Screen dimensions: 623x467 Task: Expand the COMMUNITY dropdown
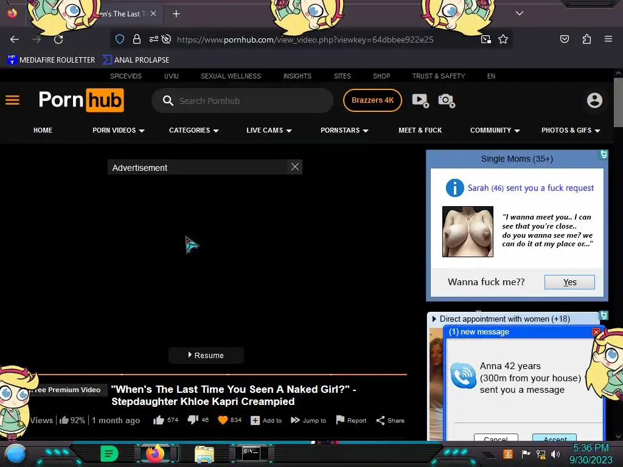click(x=495, y=130)
